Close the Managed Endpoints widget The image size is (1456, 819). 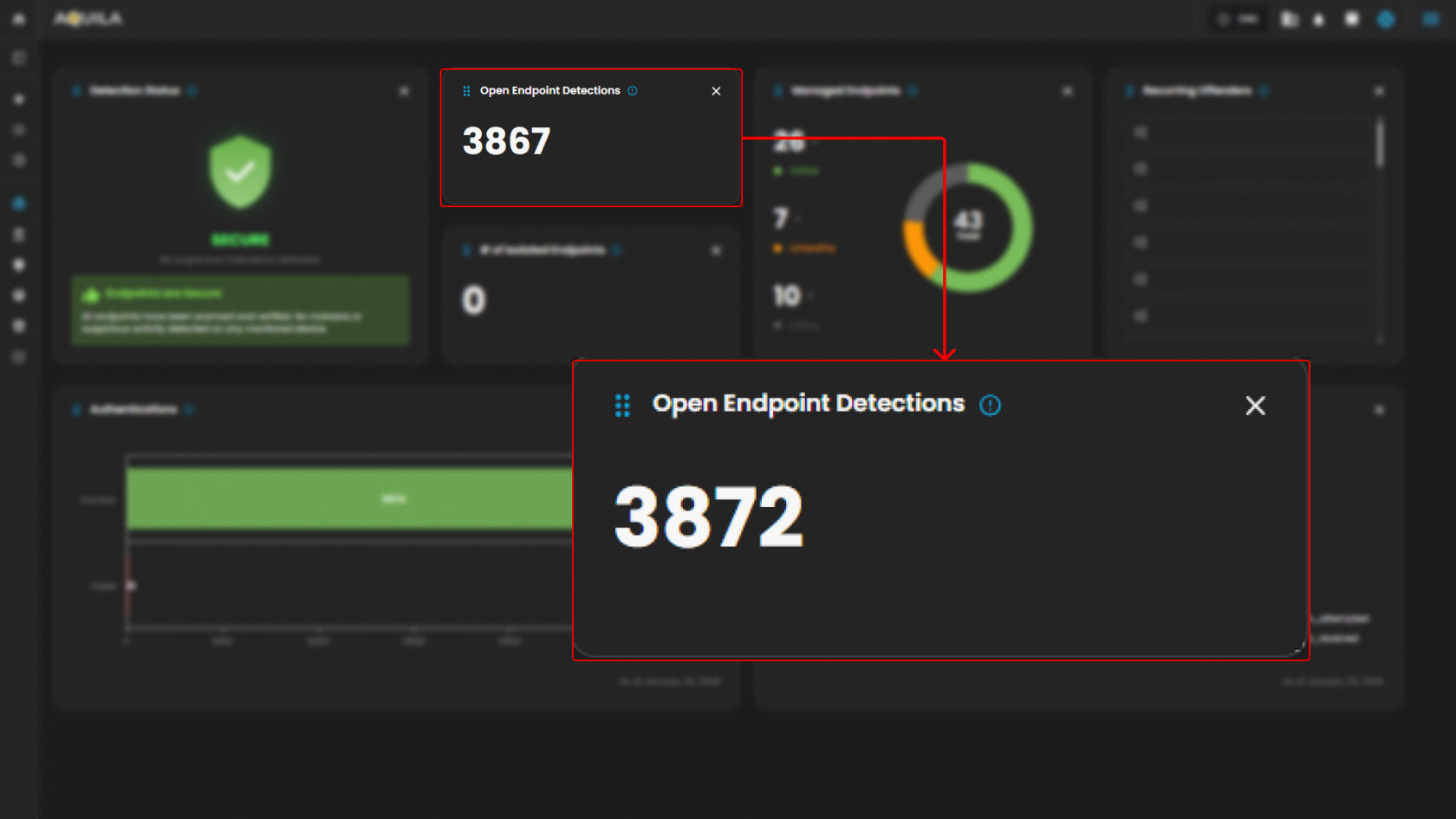pos(1067,91)
